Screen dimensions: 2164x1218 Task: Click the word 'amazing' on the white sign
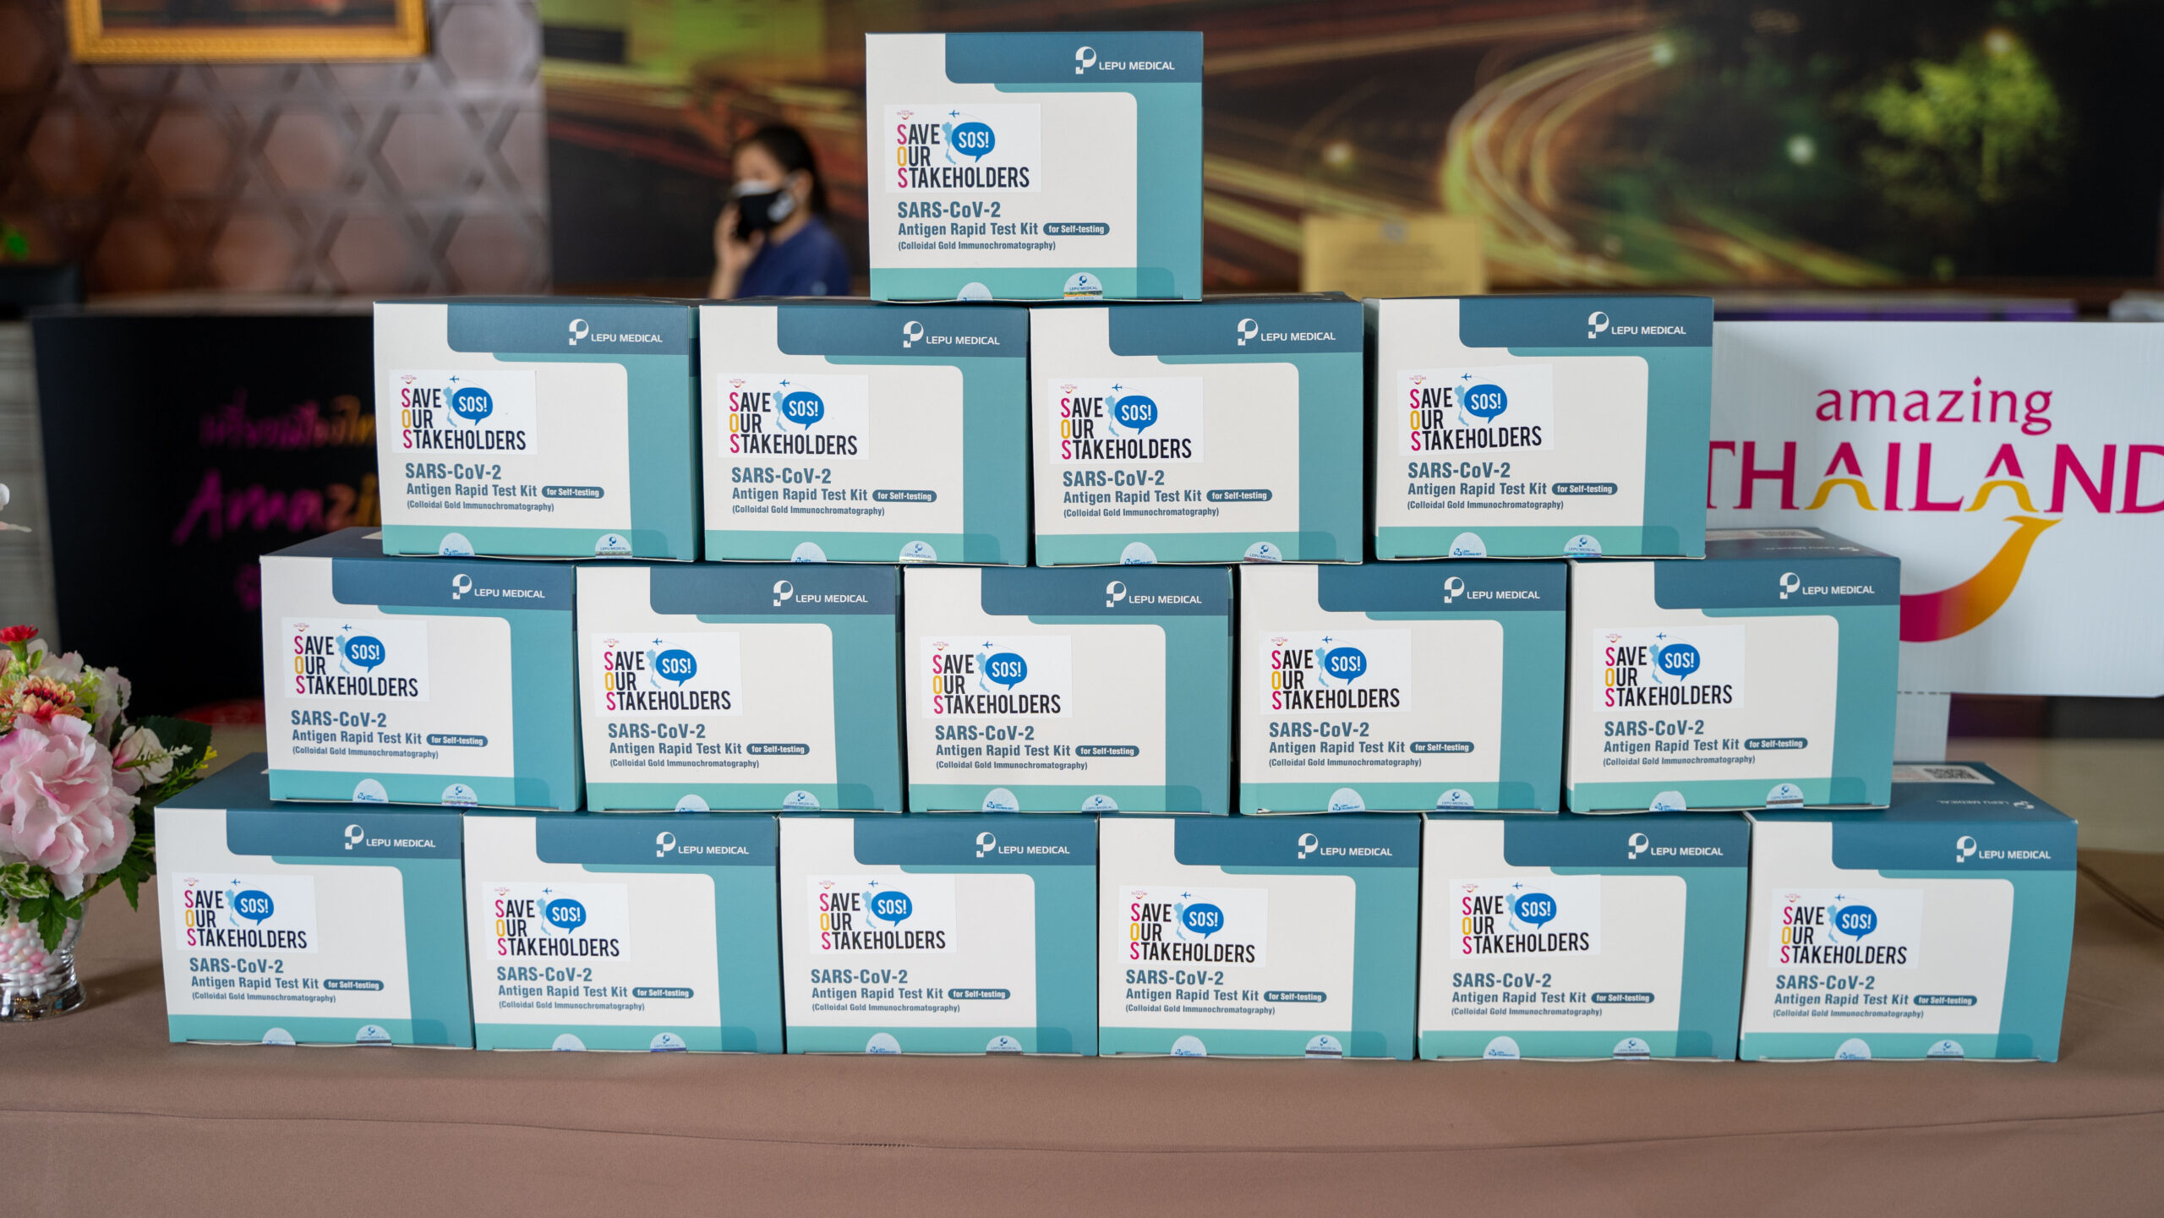click(x=1933, y=403)
